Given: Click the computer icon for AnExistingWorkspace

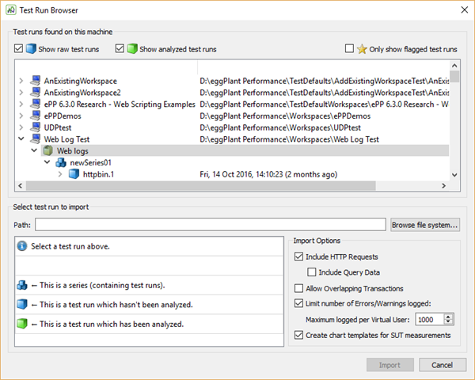Looking at the screenshot, I should point(35,81).
